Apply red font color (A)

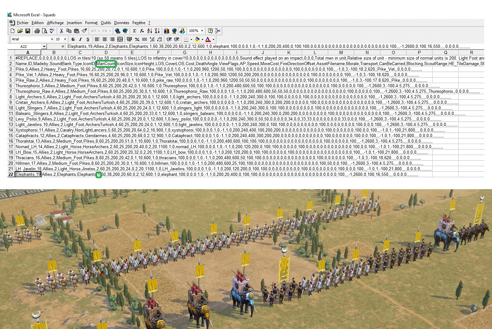[x=208, y=39]
